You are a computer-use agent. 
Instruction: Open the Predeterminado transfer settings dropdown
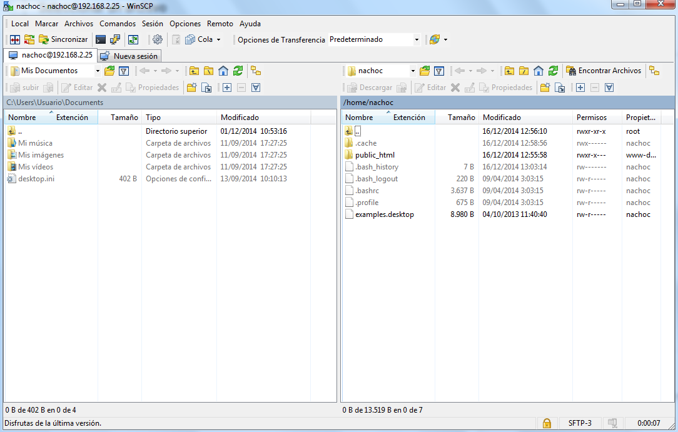(x=417, y=39)
